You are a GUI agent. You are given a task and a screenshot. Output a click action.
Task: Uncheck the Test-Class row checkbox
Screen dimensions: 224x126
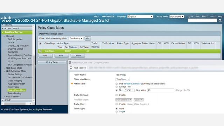(x=41, y=51)
